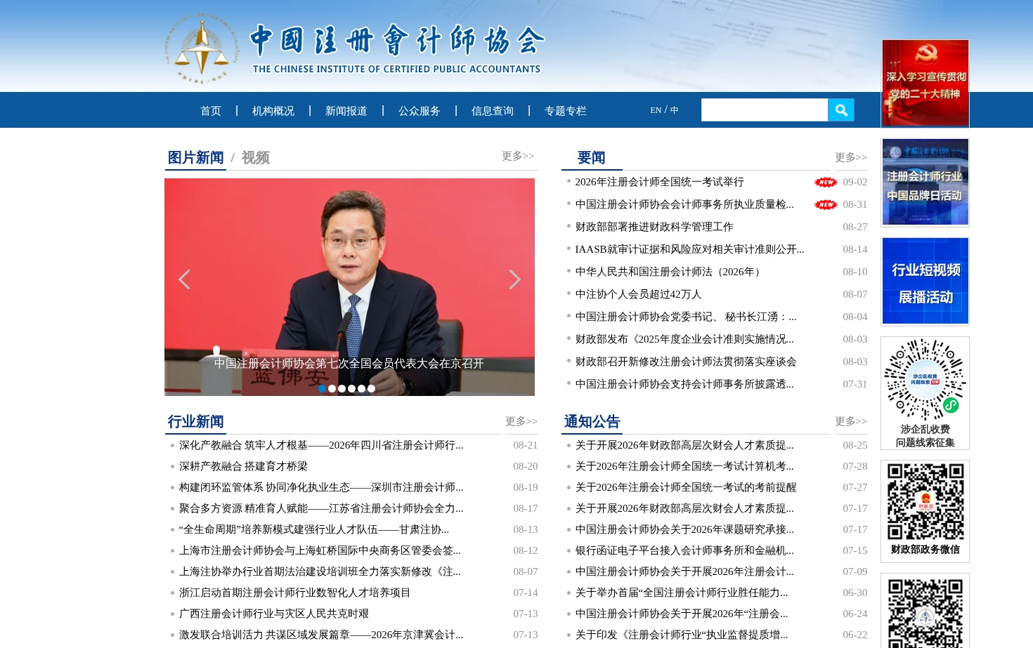
Task: Open news 中国注册会计师协会会计师事务所执业质量检...
Action: tap(684, 204)
